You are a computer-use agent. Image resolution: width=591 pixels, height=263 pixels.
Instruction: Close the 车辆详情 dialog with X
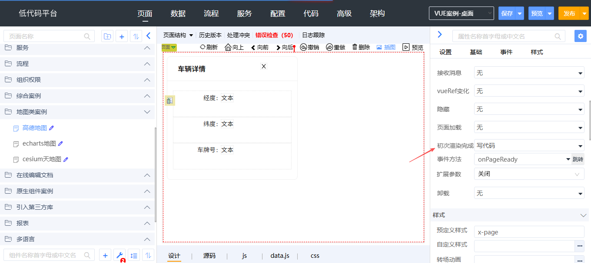[263, 66]
